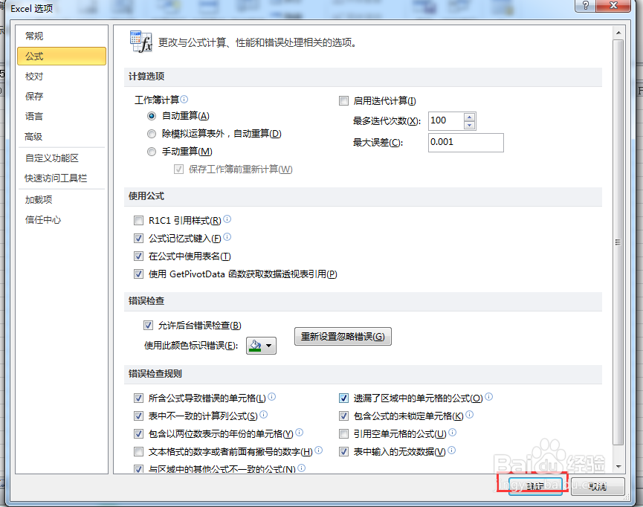Toggle 表中输入的无效数据 checkbox
This screenshot has height=507, width=643.
[x=343, y=452]
